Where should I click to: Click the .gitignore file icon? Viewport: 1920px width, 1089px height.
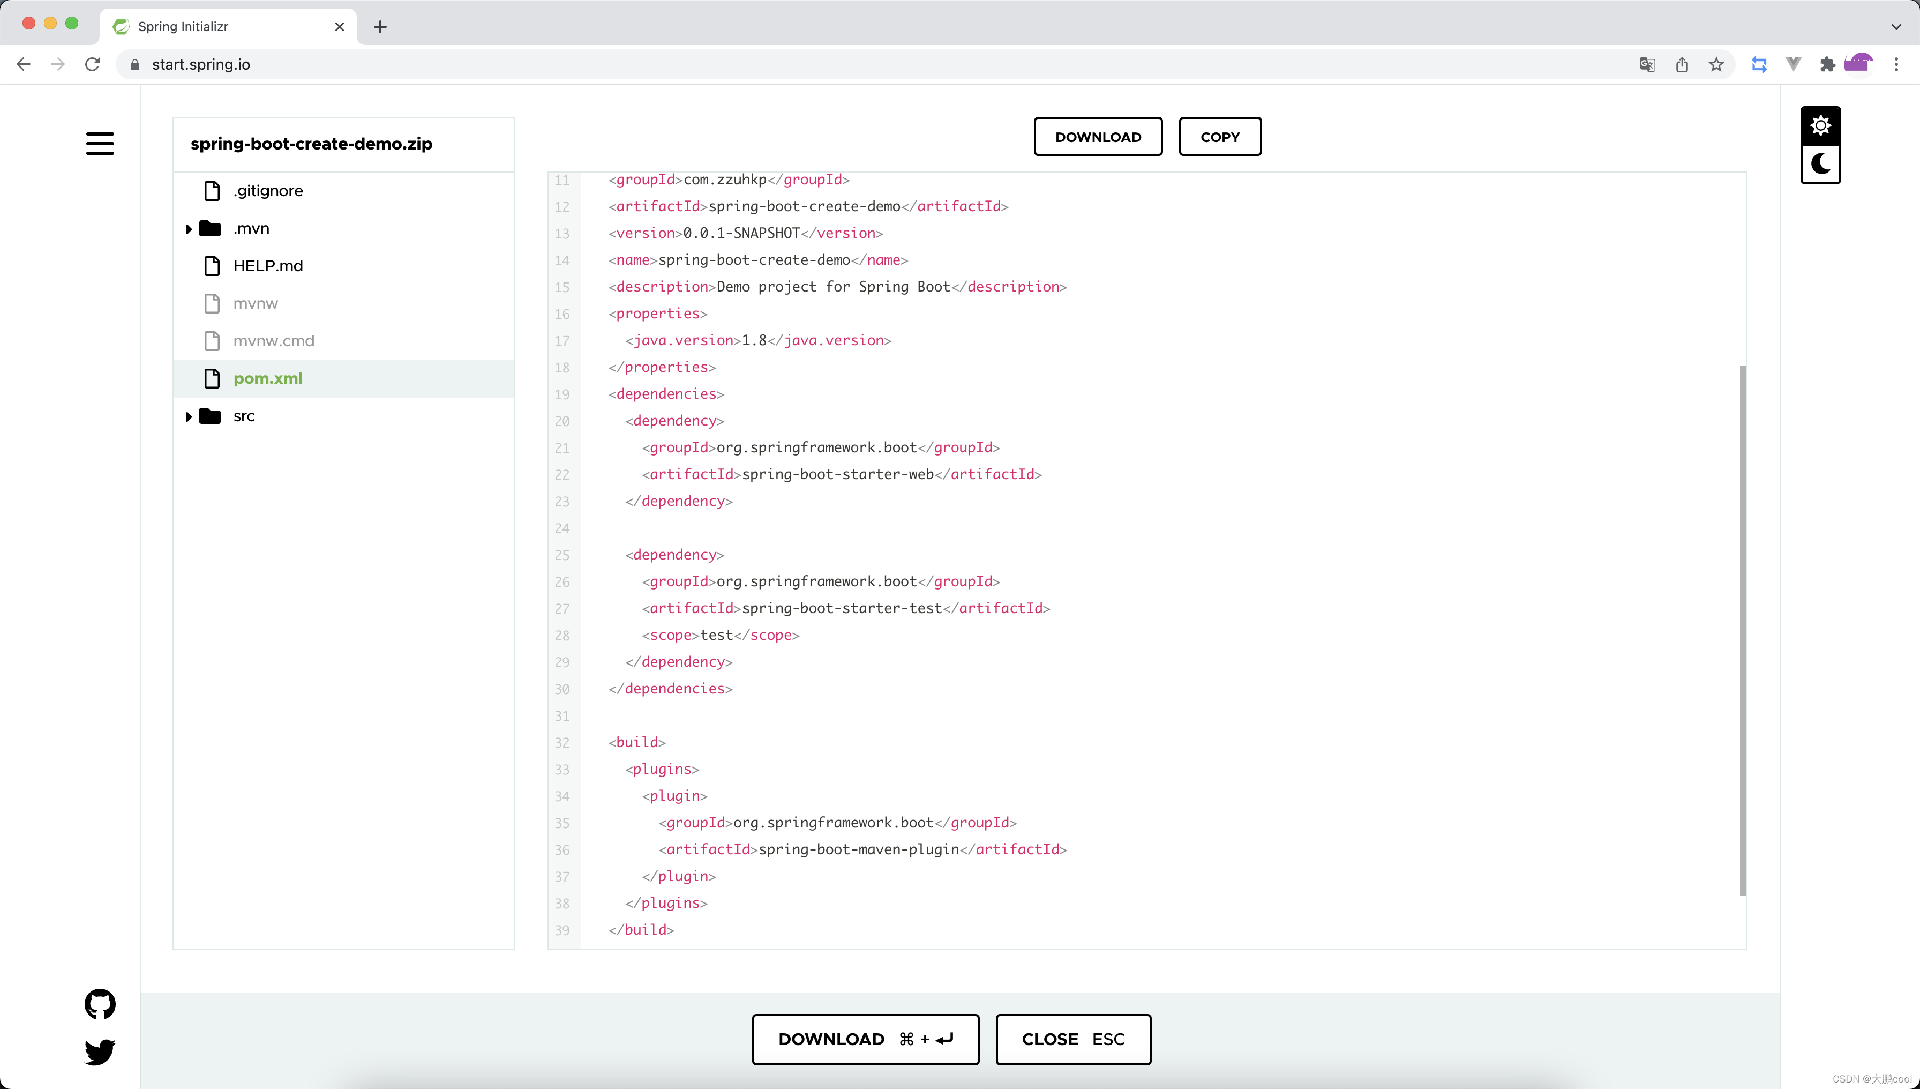(212, 191)
